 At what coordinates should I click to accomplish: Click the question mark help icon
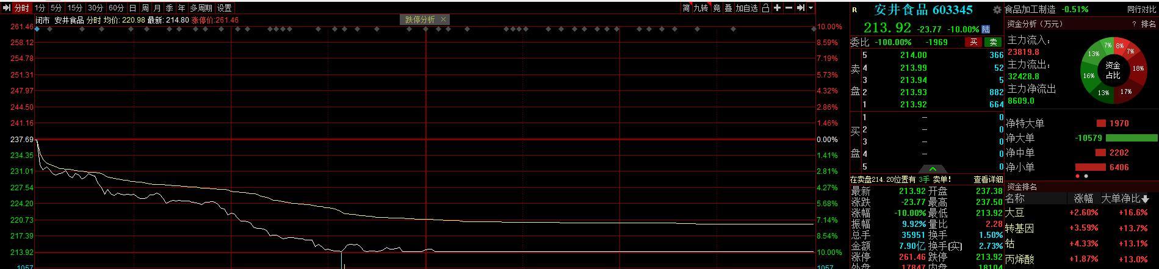pos(1135,24)
